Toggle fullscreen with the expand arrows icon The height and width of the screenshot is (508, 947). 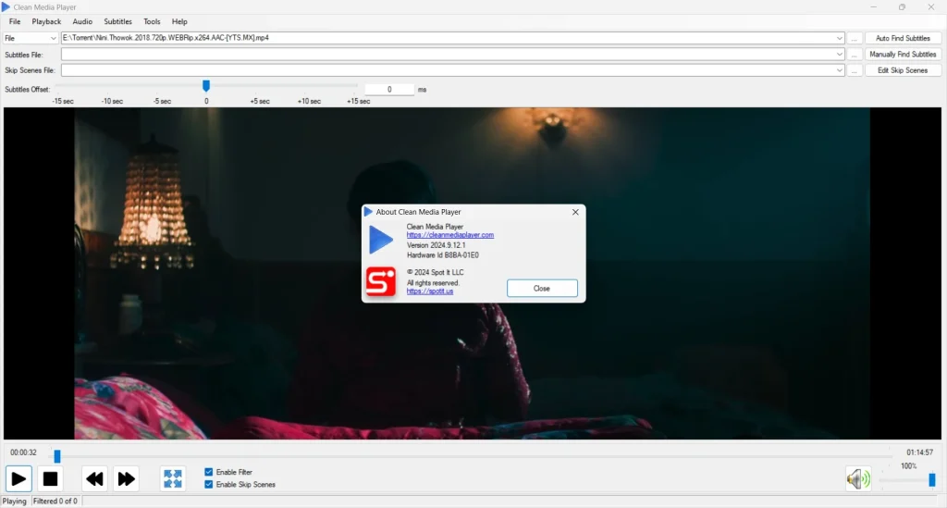[x=173, y=478]
